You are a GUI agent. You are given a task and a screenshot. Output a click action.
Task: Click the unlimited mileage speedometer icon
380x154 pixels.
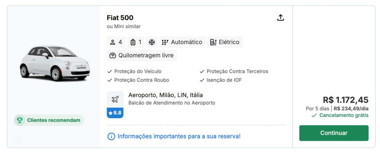coord(112,55)
